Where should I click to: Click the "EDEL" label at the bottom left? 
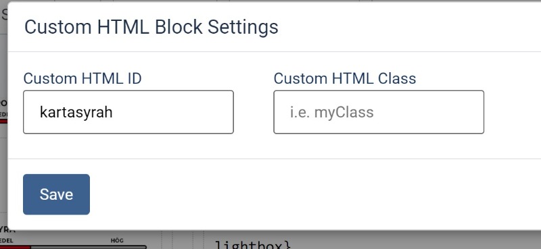coord(6,241)
